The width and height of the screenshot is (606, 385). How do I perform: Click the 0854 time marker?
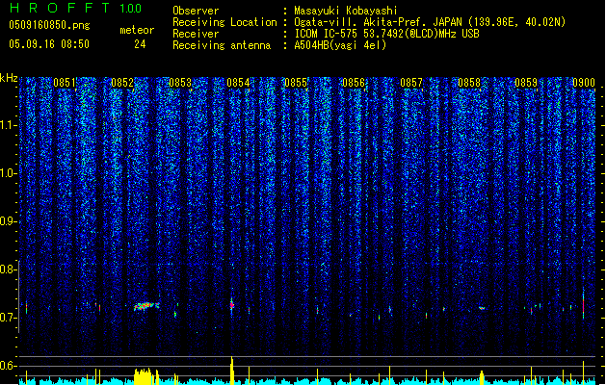[238, 83]
